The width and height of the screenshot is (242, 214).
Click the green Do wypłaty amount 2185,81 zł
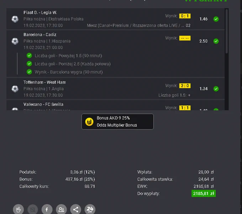point(204,193)
